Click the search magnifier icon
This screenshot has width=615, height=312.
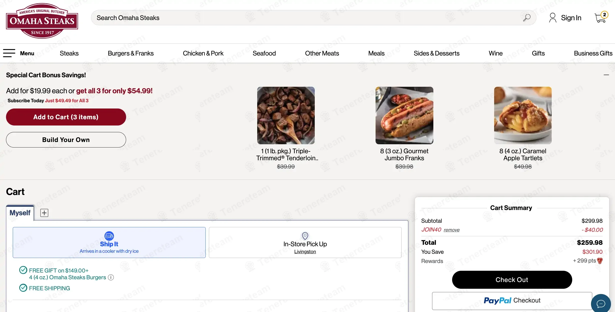[x=526, y=18]
